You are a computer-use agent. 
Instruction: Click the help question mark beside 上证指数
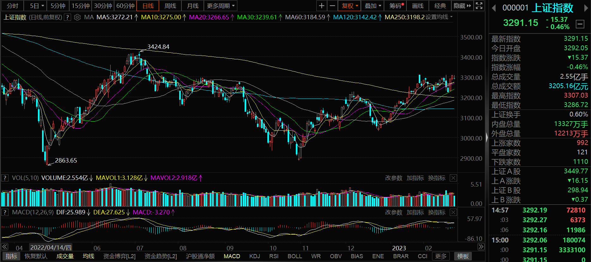67,17
